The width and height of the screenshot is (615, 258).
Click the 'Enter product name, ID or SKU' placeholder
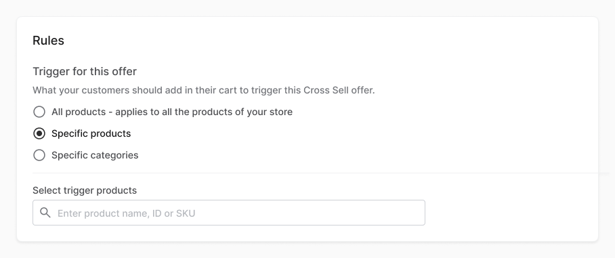click(126, 213)
